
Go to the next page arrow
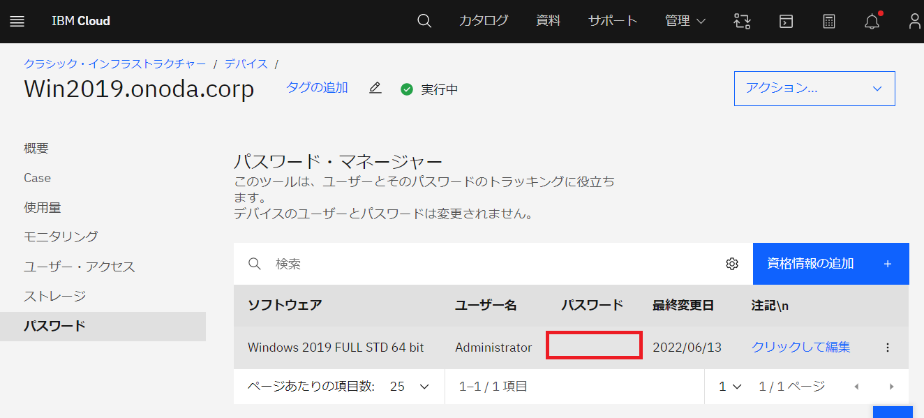pos(891,387)
